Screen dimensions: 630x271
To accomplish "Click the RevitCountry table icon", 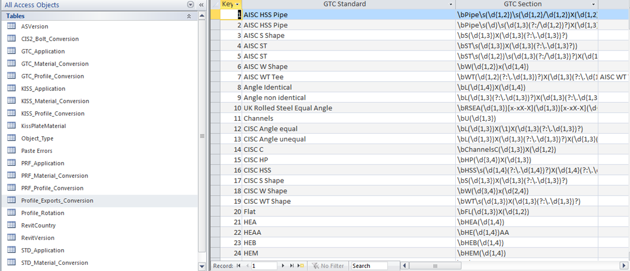I will click(11, 225).
